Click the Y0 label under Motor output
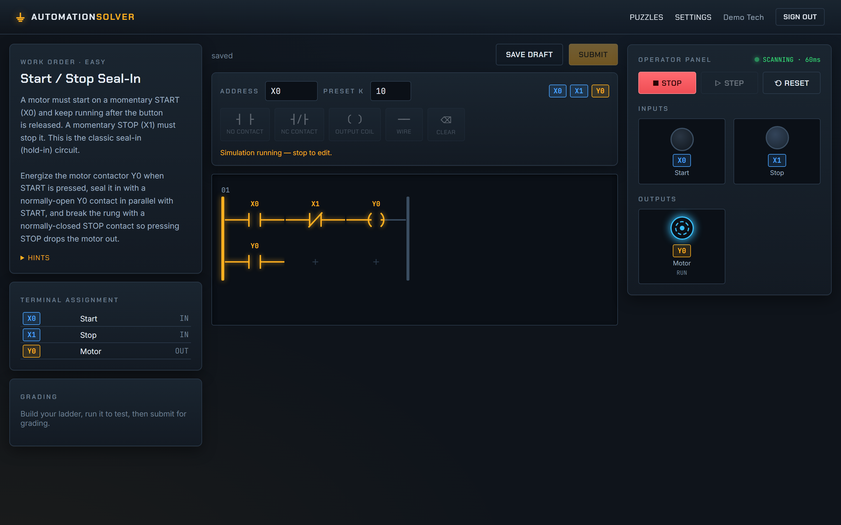The image size is (841, 525). 682,251
